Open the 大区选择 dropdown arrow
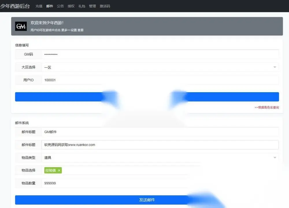 click(275, 67)
